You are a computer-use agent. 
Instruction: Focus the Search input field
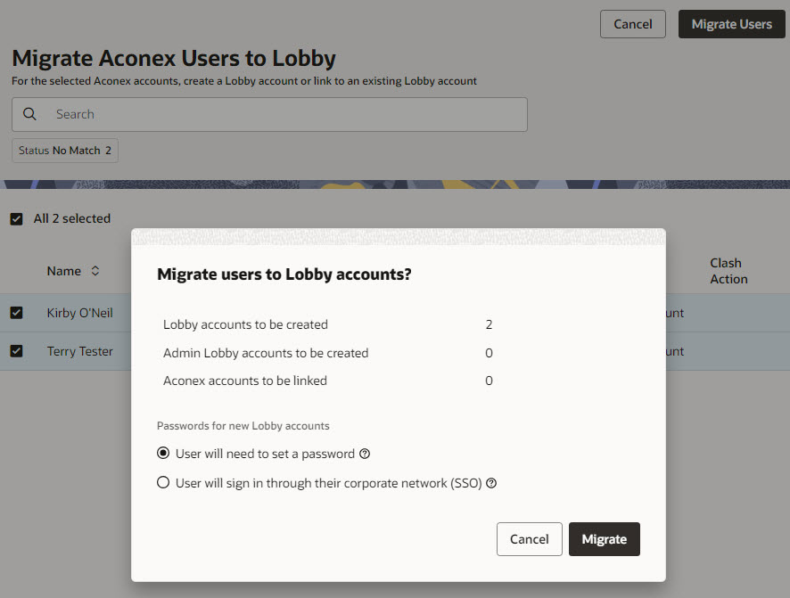pyautogui.click(x=269, y=114)
